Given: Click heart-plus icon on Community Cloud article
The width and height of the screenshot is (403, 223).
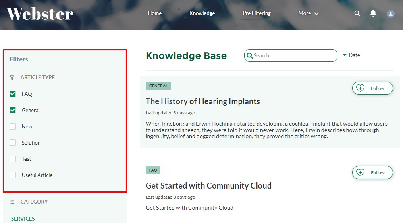Looking at the screenshot, I should [360, 173].
